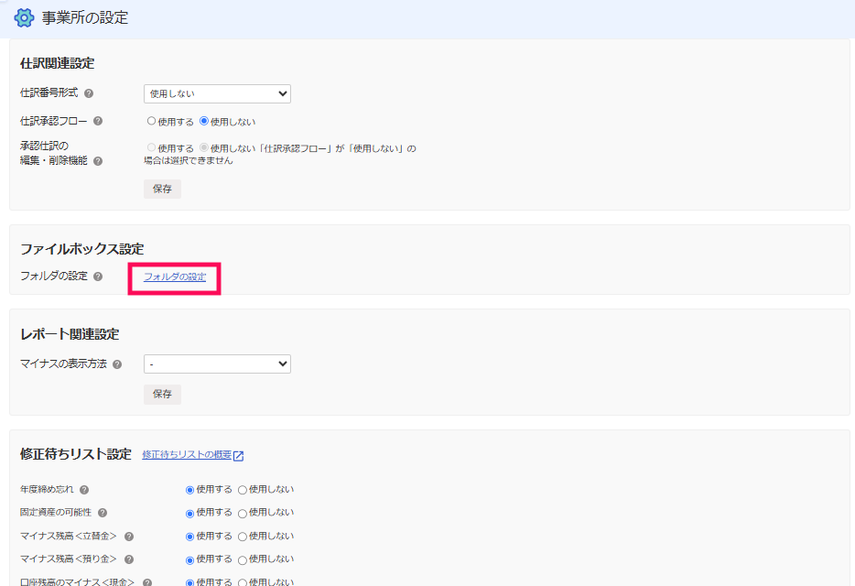Open help icon next to 仕訳承認フロー
The height and width of the screenshot is (586, 855).
pos(98,121)
